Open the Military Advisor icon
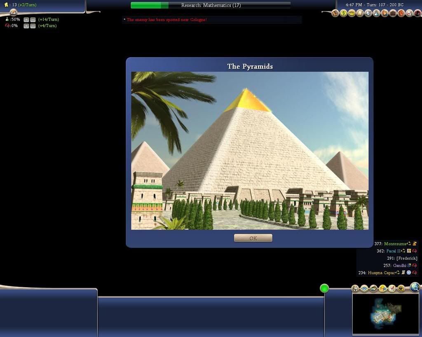This screenshot has height=337, width=422. (x=368, y=13)
